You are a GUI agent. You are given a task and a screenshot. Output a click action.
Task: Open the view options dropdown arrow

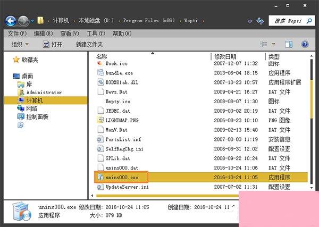click(x=273, y=44)
